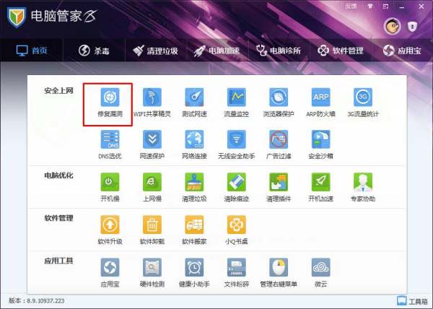Open 开机加速 boot accelerator
The width and height of the screenshot is (433, 309).
tap(320, 188)
